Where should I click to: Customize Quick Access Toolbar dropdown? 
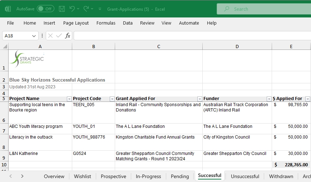99,9
